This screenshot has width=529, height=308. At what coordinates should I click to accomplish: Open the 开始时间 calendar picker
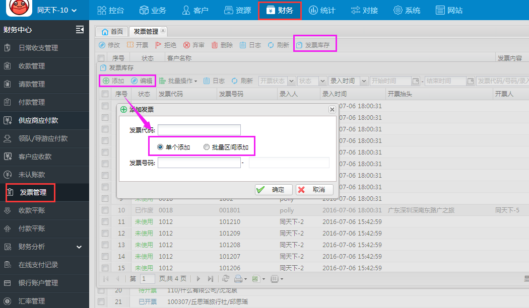pos(416,81)
